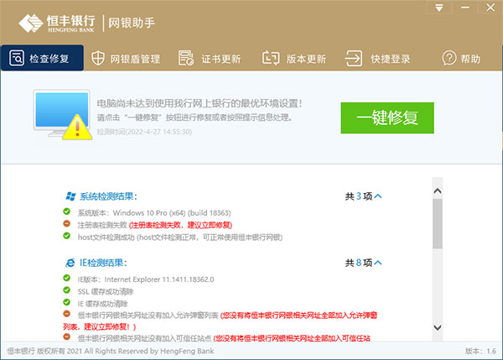Click the IE icon beside IE检测结果
The width and height of the screenshot is (503, 360).
coord(70,263)
